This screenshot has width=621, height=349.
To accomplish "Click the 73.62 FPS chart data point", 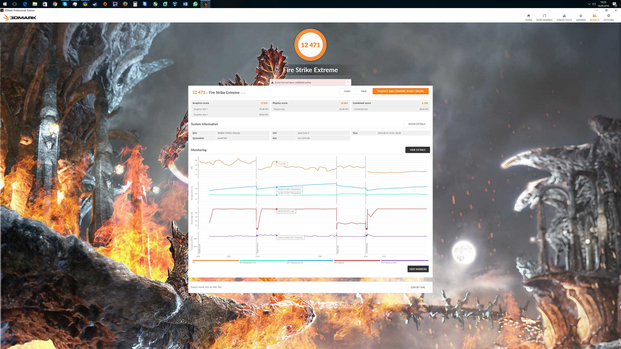I will coord(277,162).
